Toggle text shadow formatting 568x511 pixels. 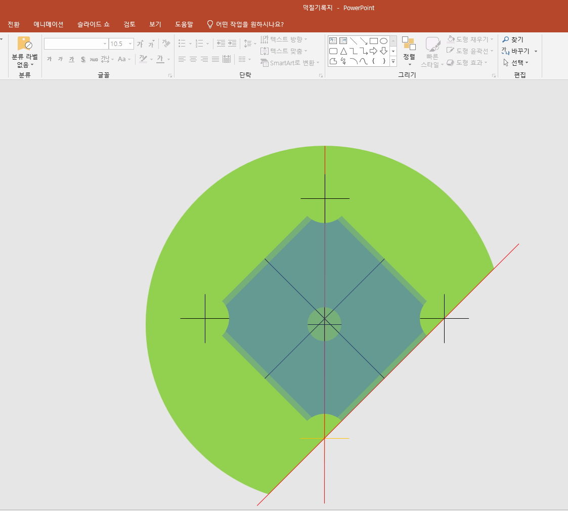click(83, 59)
